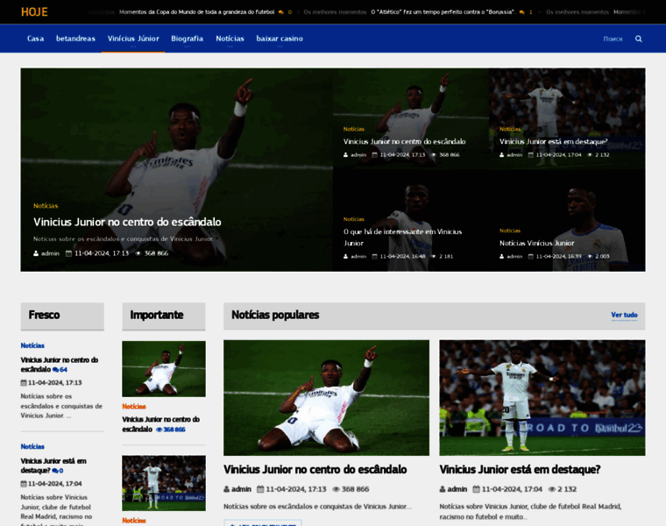Click calendar icon beside 17:13 in large hero
Viewport: 666px width, 526px height.
pyautogui.click(x=69, y=253)
